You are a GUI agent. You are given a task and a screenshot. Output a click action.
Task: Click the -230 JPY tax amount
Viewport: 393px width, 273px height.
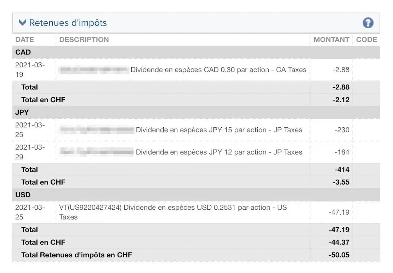pos(342,130)
